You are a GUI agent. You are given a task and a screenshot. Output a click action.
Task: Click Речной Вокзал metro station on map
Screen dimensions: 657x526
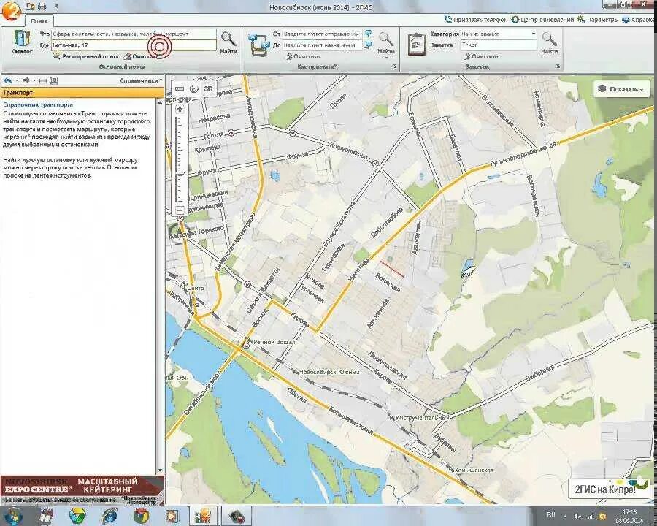(x=271, y=343)
